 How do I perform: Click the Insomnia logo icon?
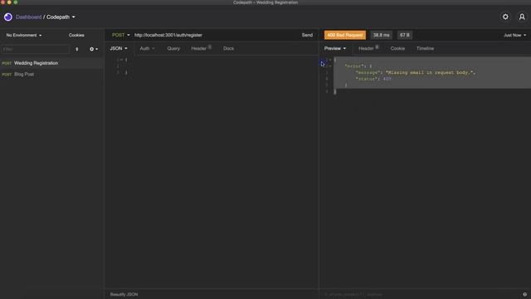point(8,17)
